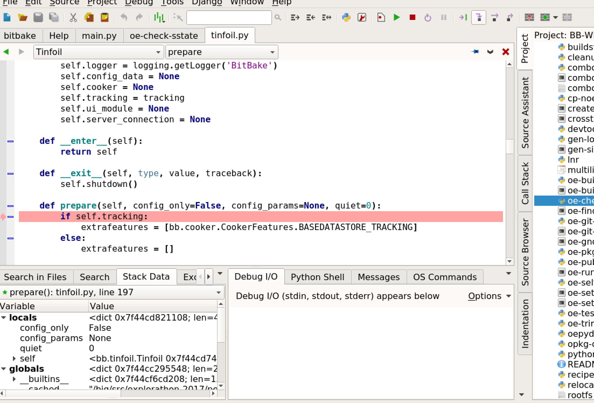Click the scissors cut icon
594x403 pixels.
coord(73,18)
